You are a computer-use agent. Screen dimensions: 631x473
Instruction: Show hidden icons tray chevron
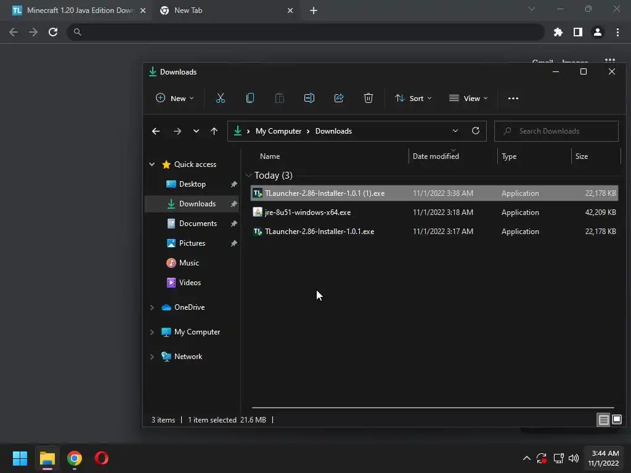click(x=526, y=458)
